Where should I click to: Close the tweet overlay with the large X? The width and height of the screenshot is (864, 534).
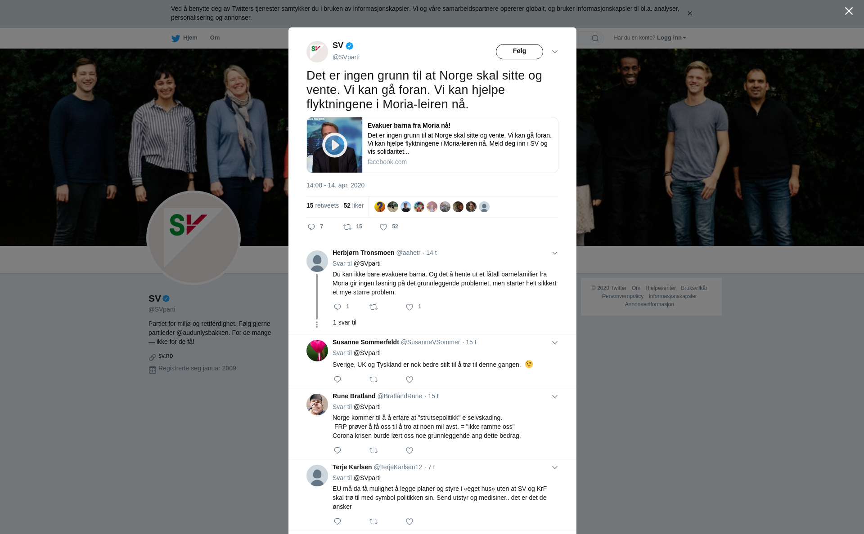coord(849,11)
